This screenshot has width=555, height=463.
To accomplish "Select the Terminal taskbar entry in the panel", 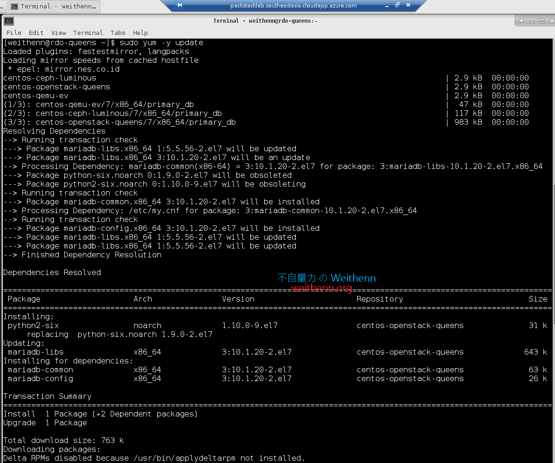I will point(54,7).
